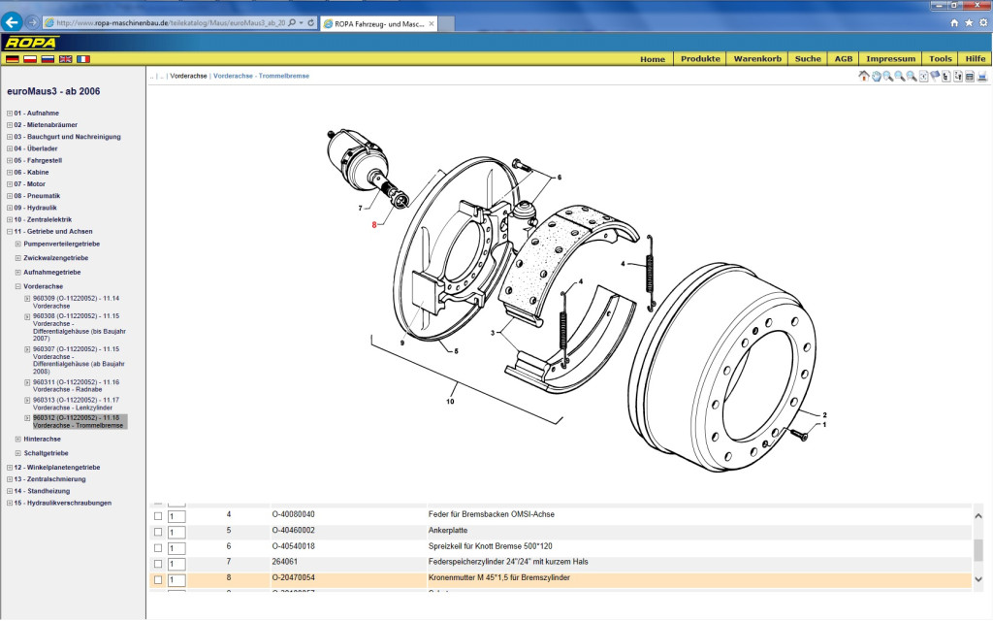
Task: Expand 13 - Zentralschmierung tree node
Action: 10,479
